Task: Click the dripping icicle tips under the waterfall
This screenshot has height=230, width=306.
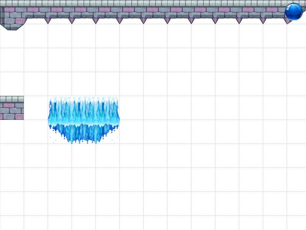Action: tap(83, 136)
